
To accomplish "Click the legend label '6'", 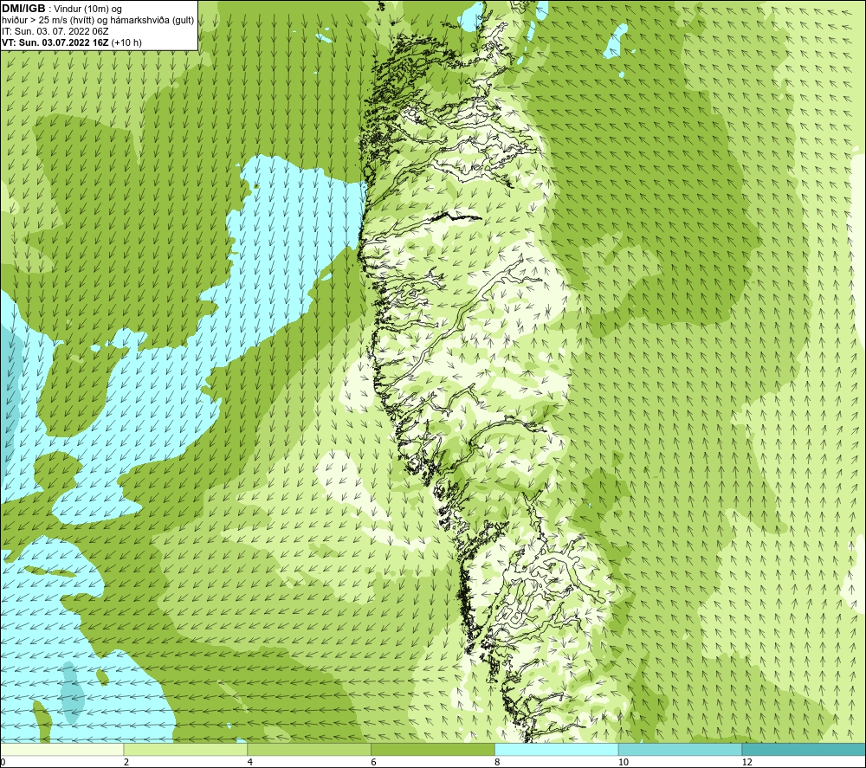I will point(374,762).
